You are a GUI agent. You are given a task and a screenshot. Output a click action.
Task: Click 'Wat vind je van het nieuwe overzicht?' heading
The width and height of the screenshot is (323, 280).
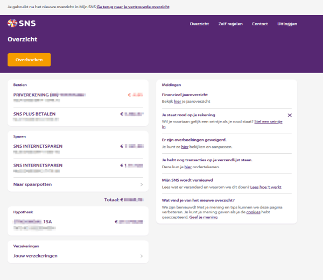click(x=198, y=200)
